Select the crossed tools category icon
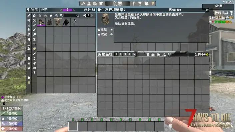This screenshot has width=235, height=132. (x=34, y=20)
